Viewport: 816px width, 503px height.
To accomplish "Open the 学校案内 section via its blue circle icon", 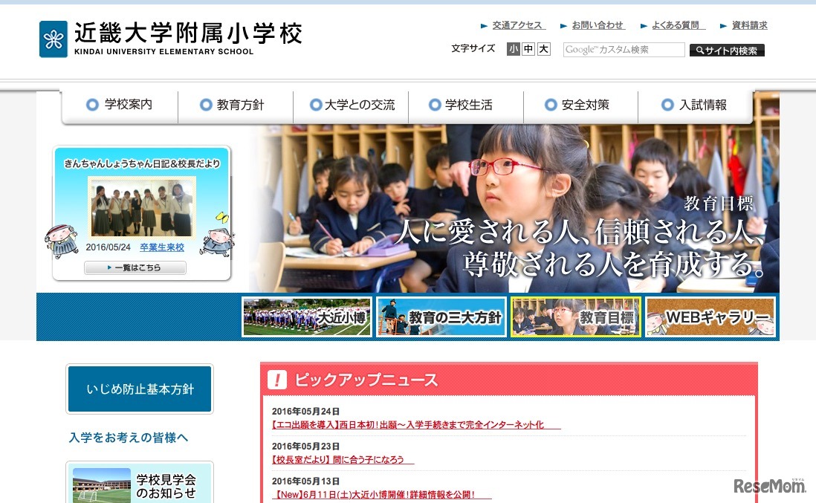I will [91, 105].
